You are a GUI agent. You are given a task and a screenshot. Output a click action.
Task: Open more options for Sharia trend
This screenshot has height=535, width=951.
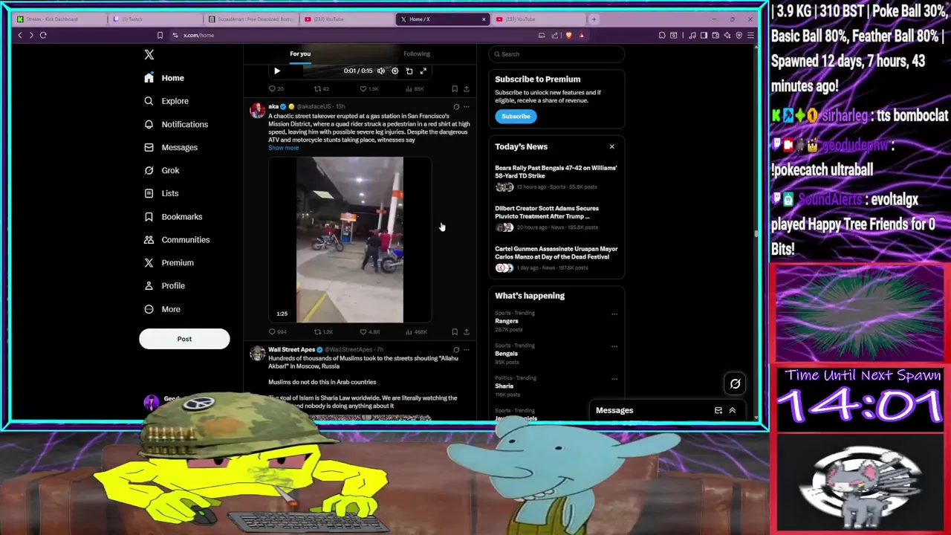point(614,379)
